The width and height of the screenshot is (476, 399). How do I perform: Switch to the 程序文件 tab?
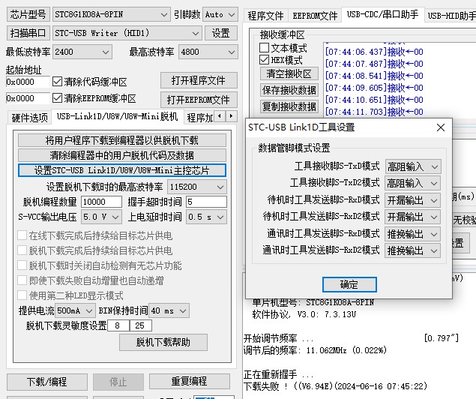(x=265, y=16)
